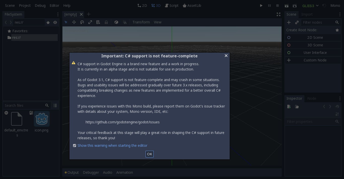Toggle use snap mode
The height and width of the screenshot is (179, 344).
[x=125, y=22]
